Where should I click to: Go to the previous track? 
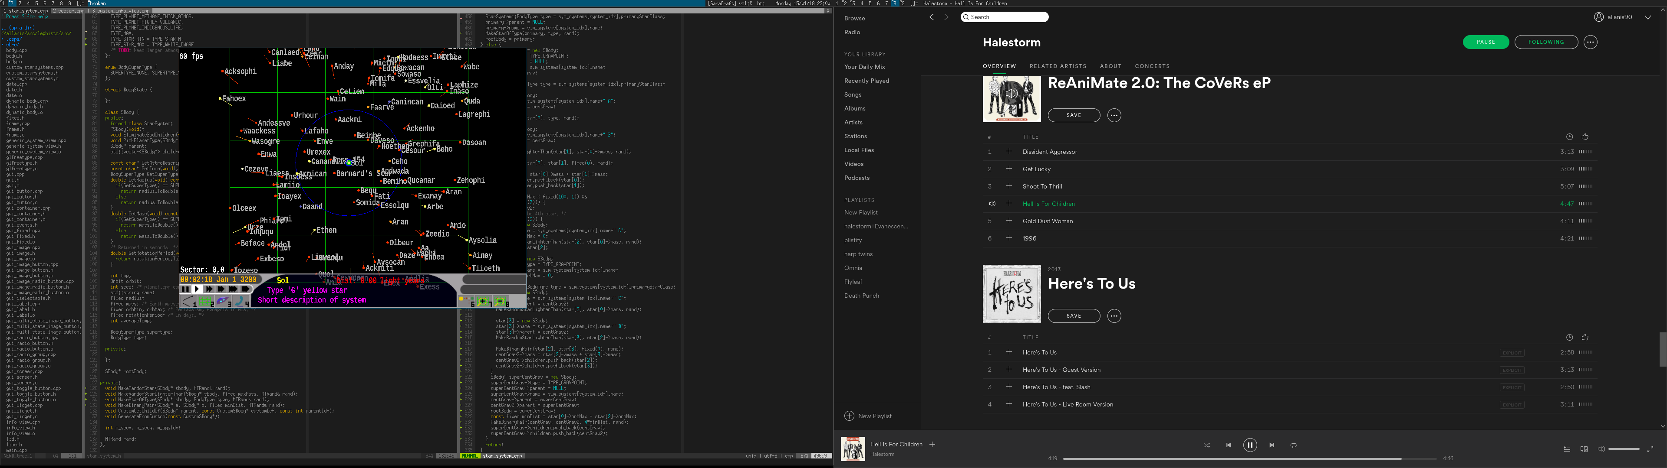[x=1228, y=445]
